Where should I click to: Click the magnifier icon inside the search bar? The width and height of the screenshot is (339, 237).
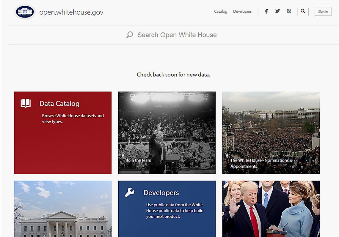point(129,35)
